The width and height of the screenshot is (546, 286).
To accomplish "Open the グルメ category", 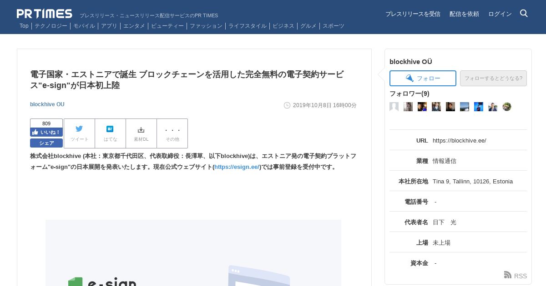I will 308,26.
